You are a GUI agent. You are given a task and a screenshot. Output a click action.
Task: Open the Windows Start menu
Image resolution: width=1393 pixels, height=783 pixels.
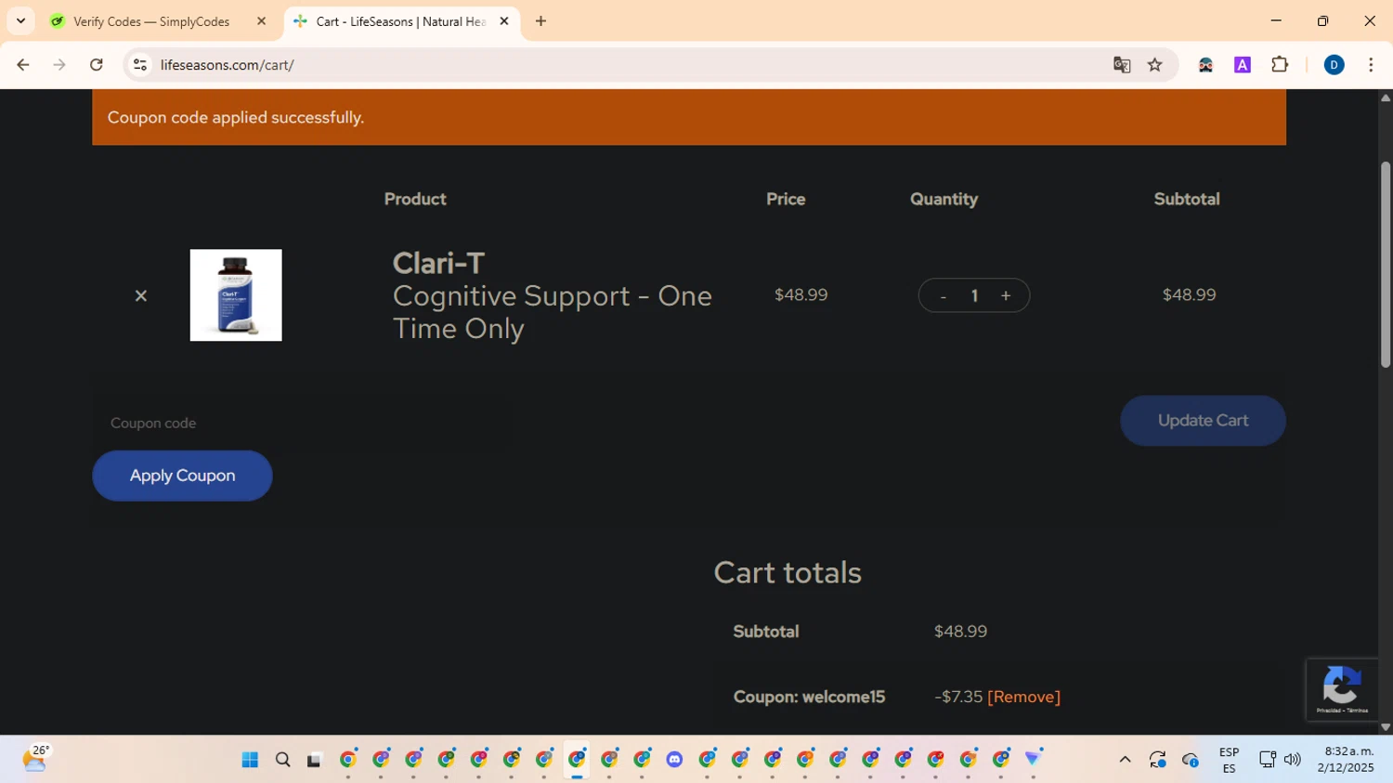250,760
